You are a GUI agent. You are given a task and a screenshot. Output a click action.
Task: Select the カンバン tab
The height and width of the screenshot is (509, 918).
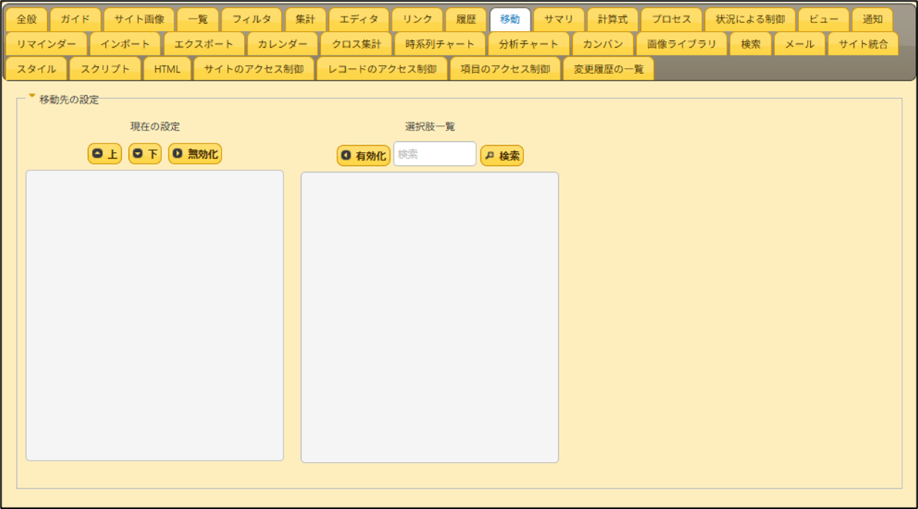point(603,44)
